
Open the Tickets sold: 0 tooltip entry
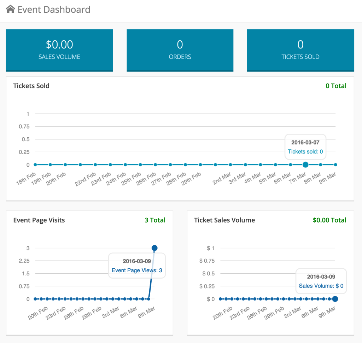tap(305, 152)
